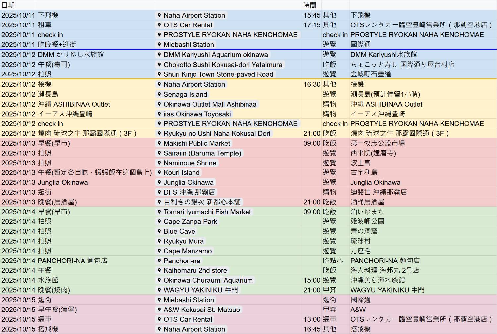
Task: Select the 琉球村 cell
Action: pyautogui.click(x=423, y=241)
